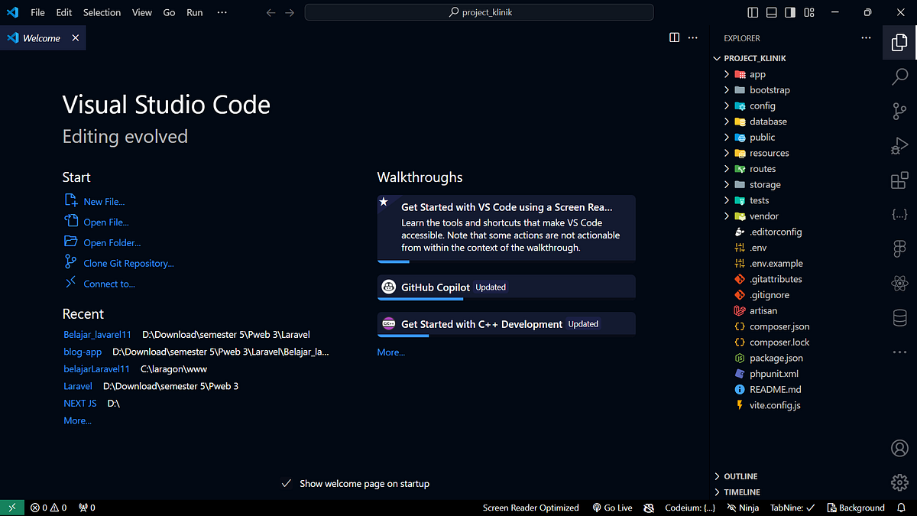The height and width of the screenshot is (516, 917).
Task: Click Clone Git Repository link
Action: [128, 262]
